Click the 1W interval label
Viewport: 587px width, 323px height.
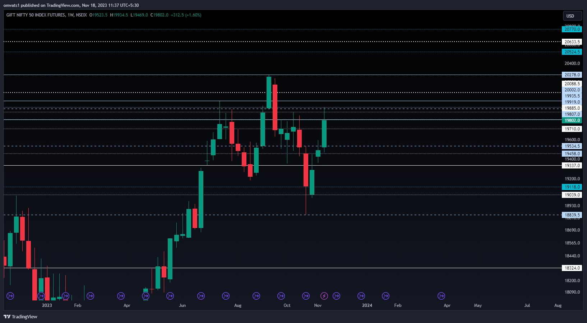pos(70,15)
